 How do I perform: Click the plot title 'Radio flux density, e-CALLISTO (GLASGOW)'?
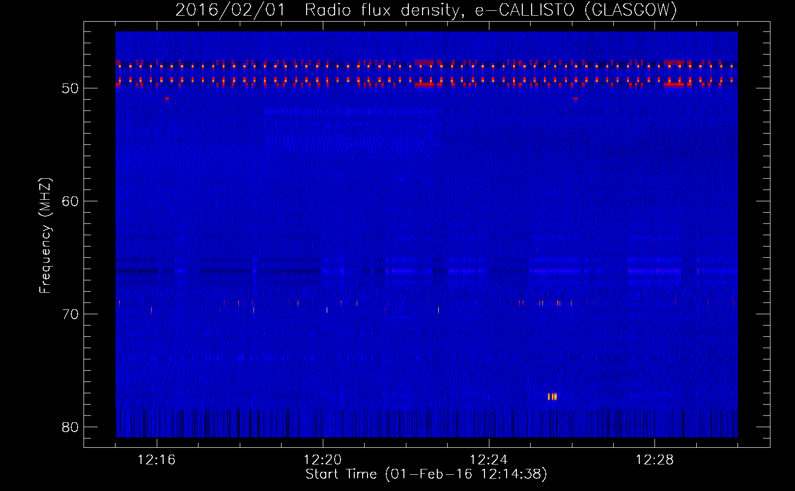[x=491, y=10]
